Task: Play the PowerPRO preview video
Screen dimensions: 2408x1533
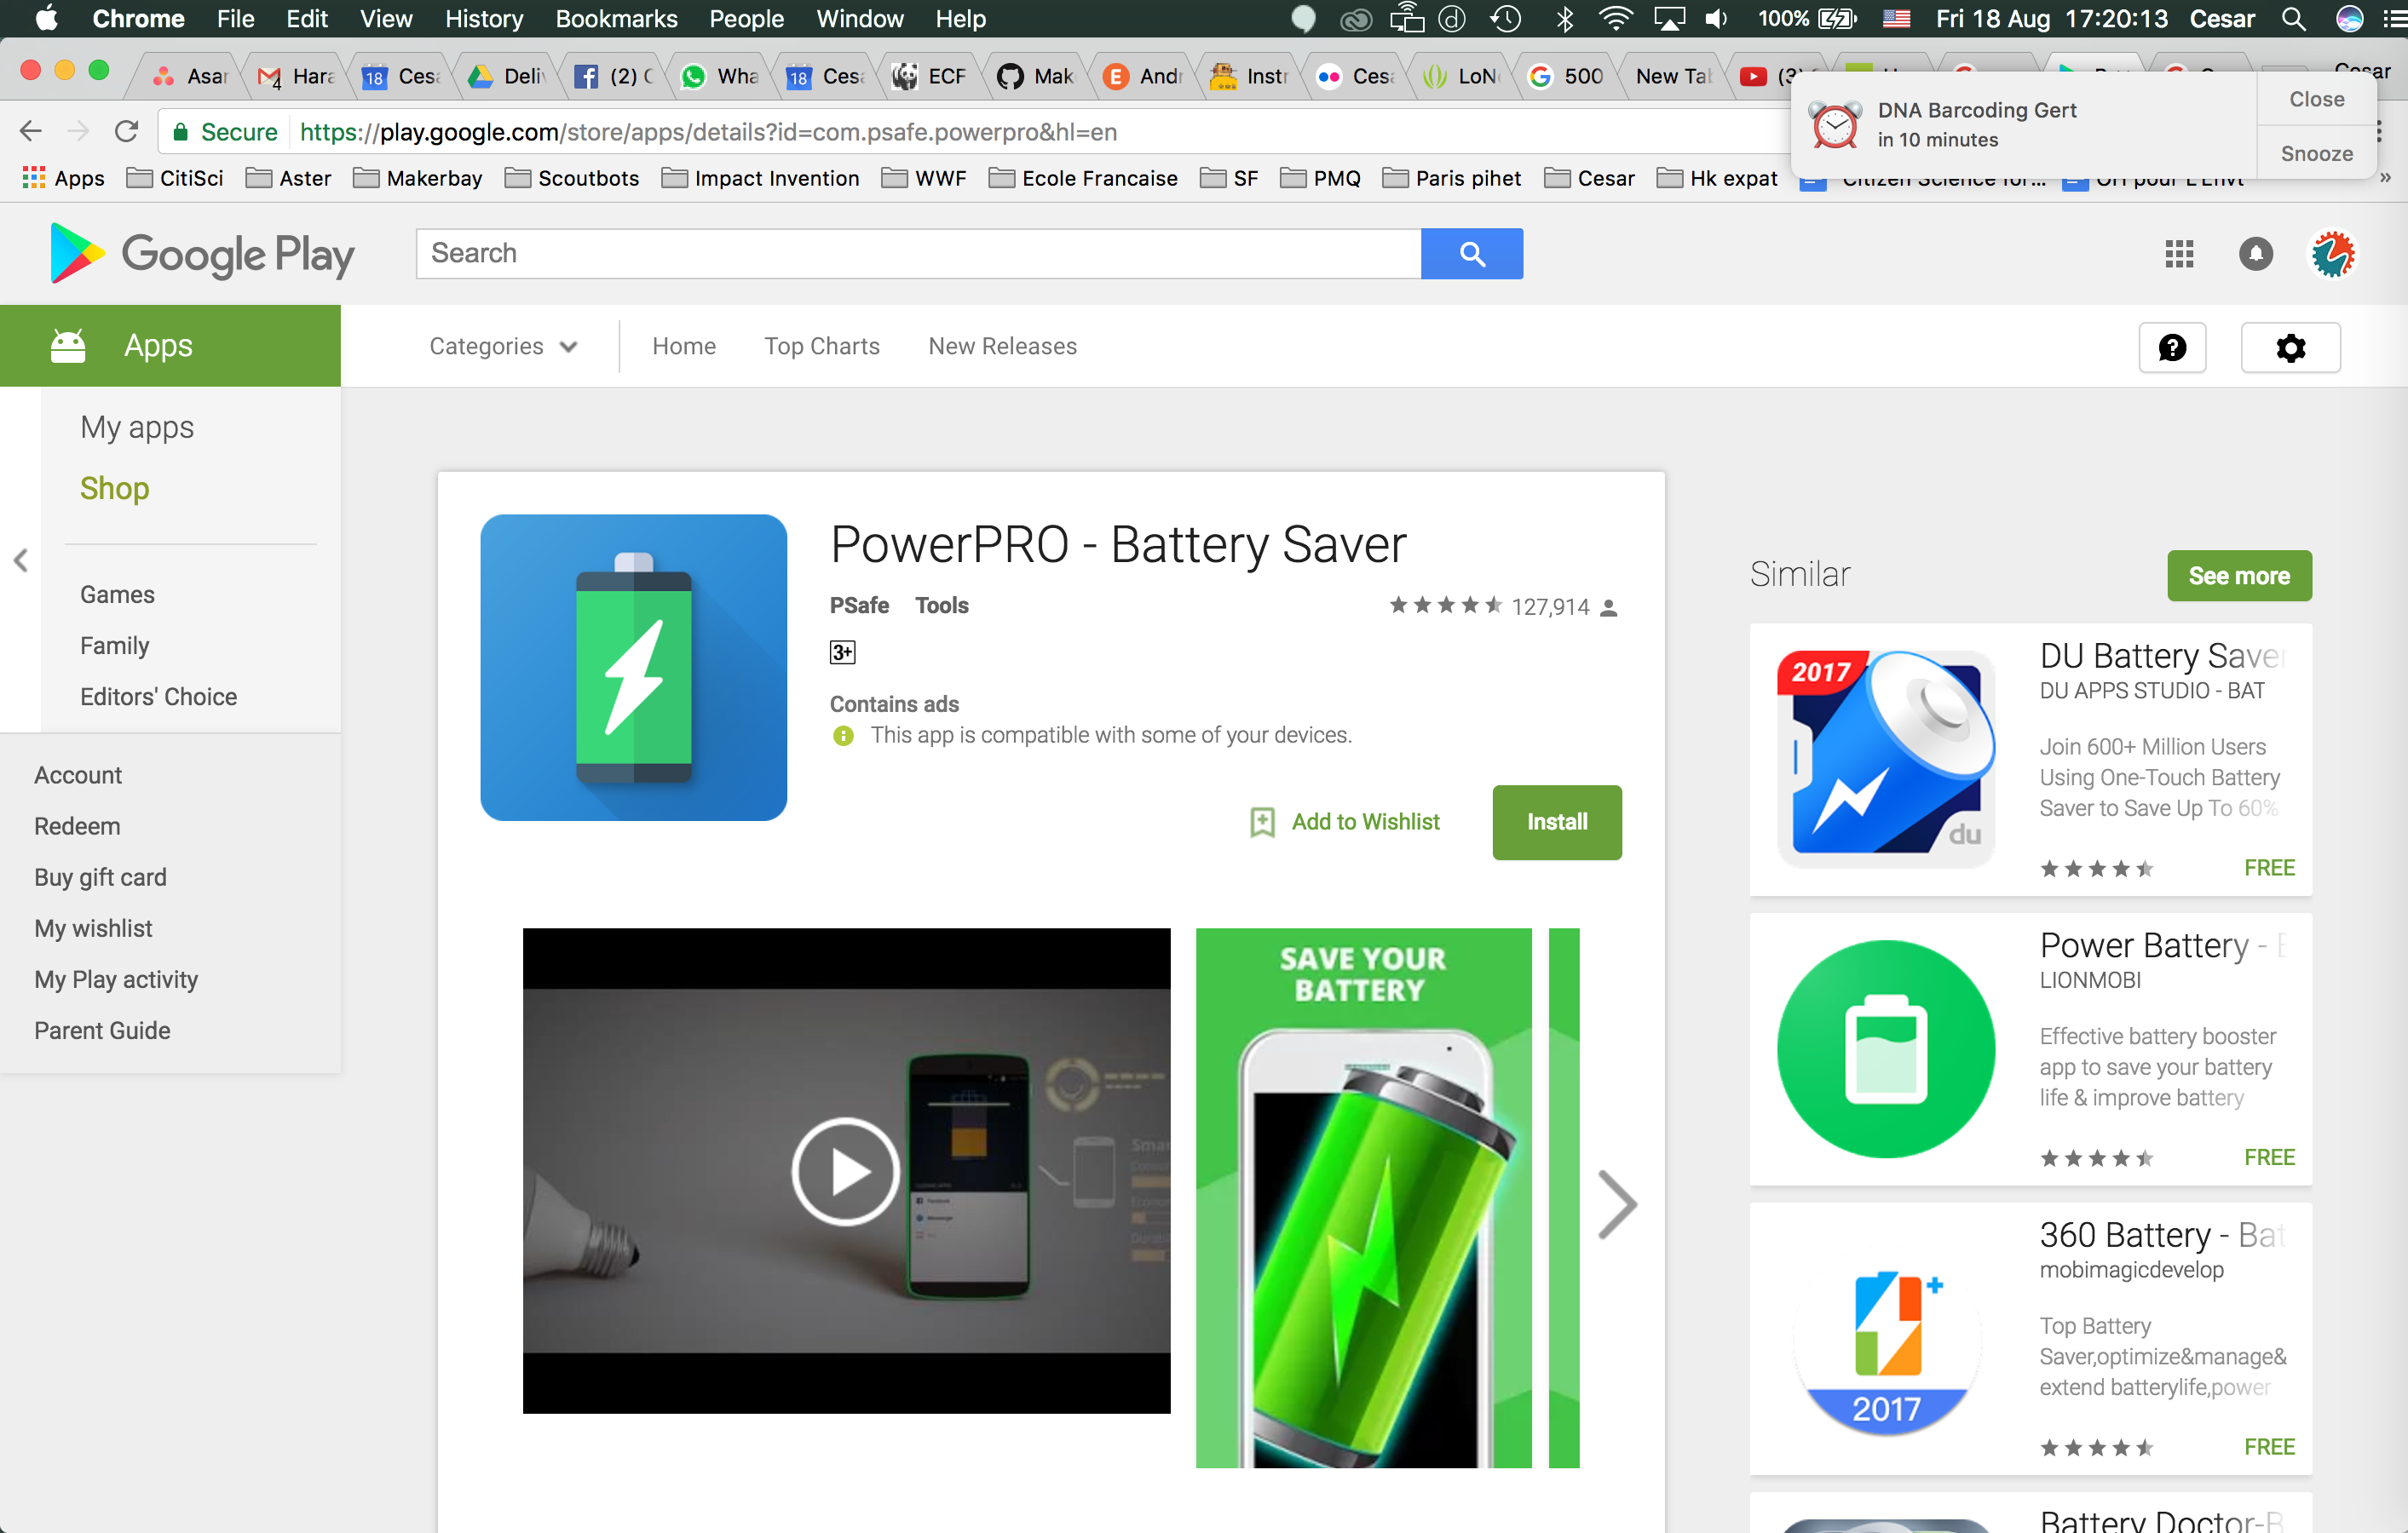Action: pyautogui.click(x=845, y=1171)
